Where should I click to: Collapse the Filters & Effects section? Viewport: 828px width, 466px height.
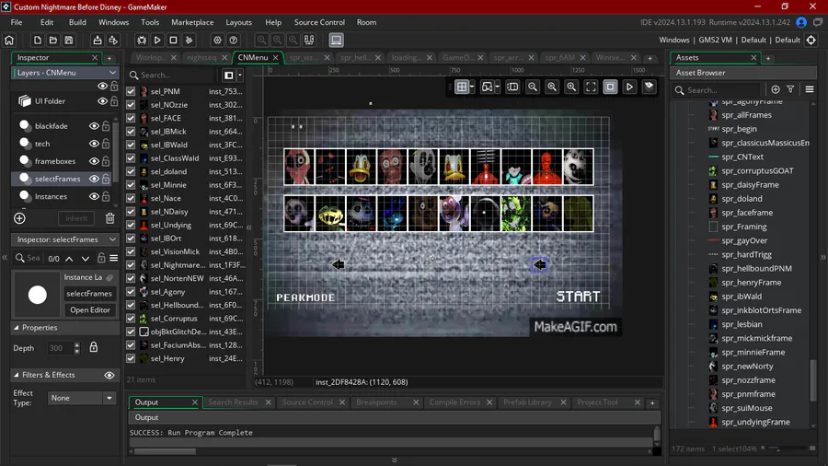17,375
